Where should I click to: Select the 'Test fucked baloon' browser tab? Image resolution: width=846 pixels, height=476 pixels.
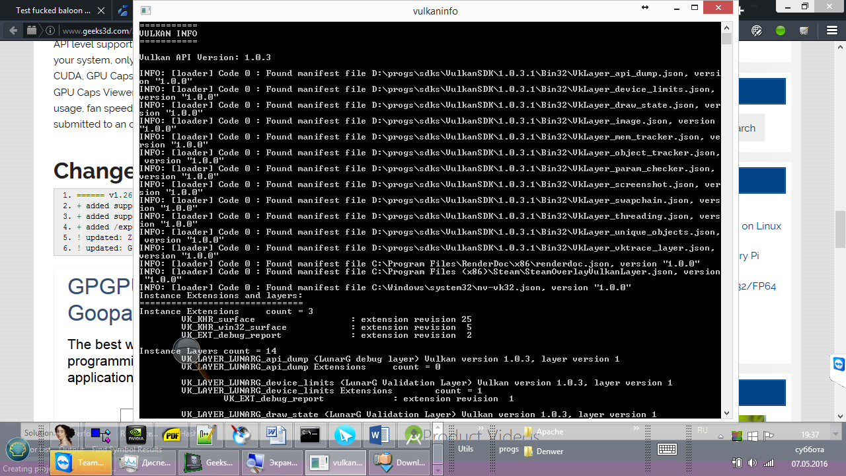pyautogui.click(x=54, y=11)
